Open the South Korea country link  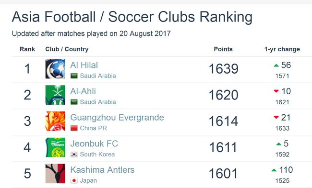point(97,155)
